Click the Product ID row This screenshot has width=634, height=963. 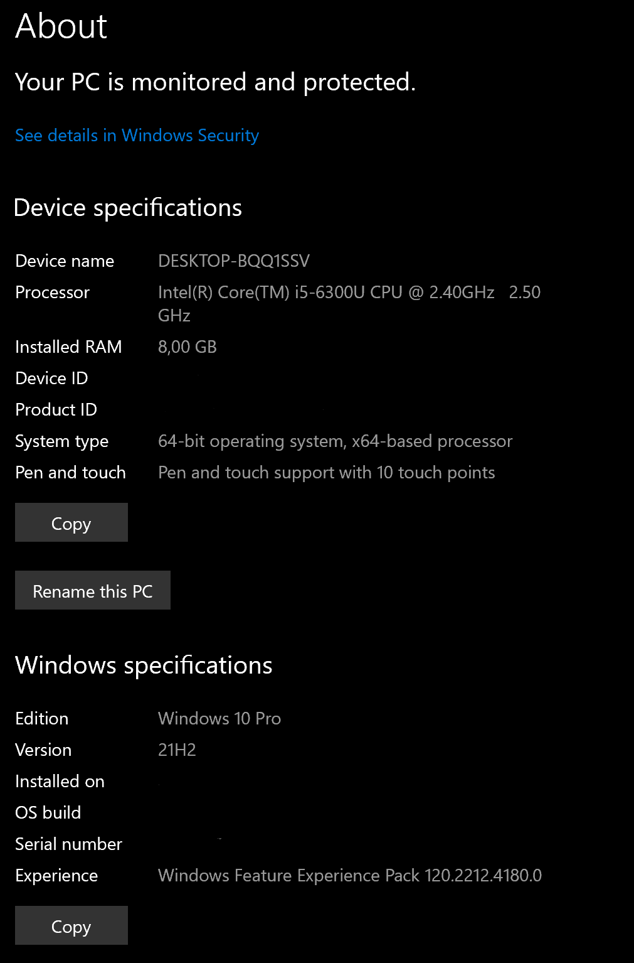(x=56, y=409)
